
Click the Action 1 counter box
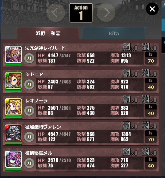click(81, 13)
